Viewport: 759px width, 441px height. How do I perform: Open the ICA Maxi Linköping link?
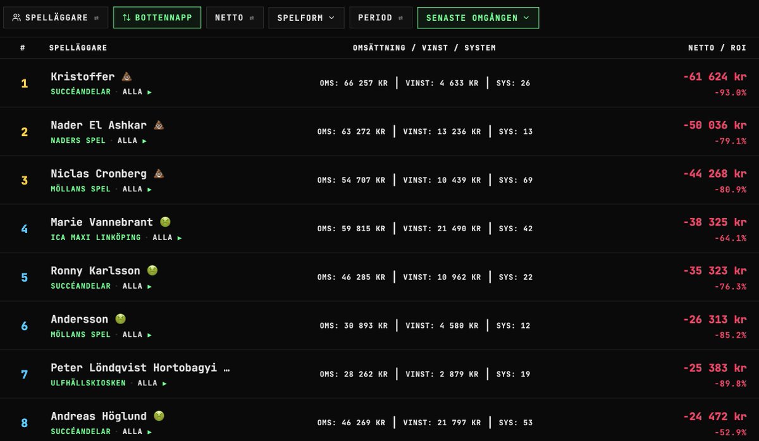click(x=96, y=238)
